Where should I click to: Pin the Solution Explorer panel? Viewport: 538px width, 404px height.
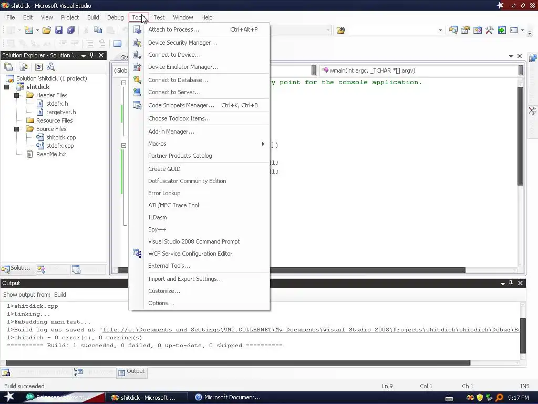[x=91, y=55]
